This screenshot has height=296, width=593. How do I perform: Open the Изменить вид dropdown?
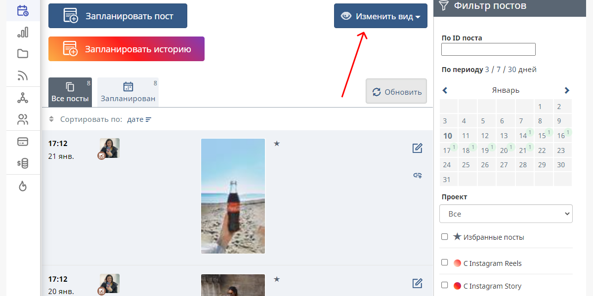click(x=381, y=16)
